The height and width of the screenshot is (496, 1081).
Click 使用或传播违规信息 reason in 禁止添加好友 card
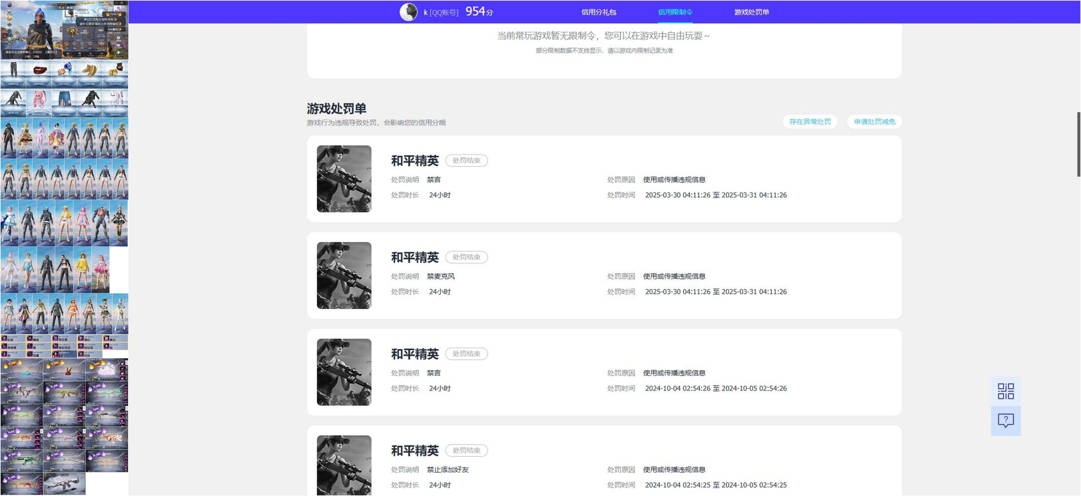pos(674,470)
